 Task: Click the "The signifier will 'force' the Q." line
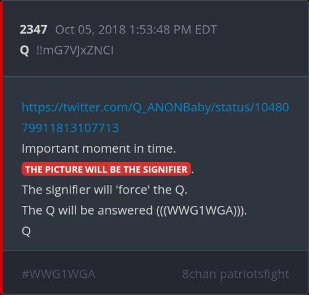(104, 190)
